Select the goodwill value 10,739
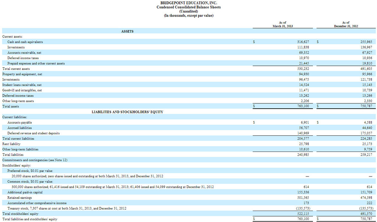 click(x=367, y=90)
